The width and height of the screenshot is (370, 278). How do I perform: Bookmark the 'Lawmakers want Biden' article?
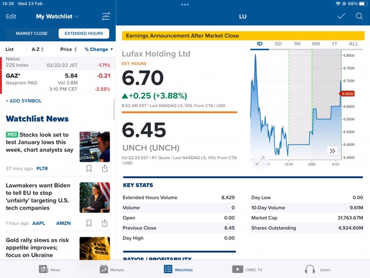89,223
